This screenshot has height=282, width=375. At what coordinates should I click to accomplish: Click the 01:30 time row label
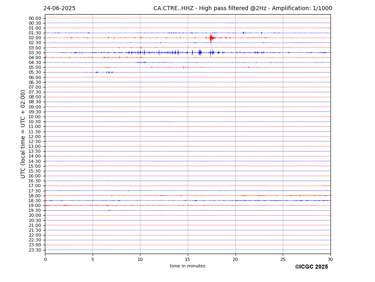[x=35, y=33]
